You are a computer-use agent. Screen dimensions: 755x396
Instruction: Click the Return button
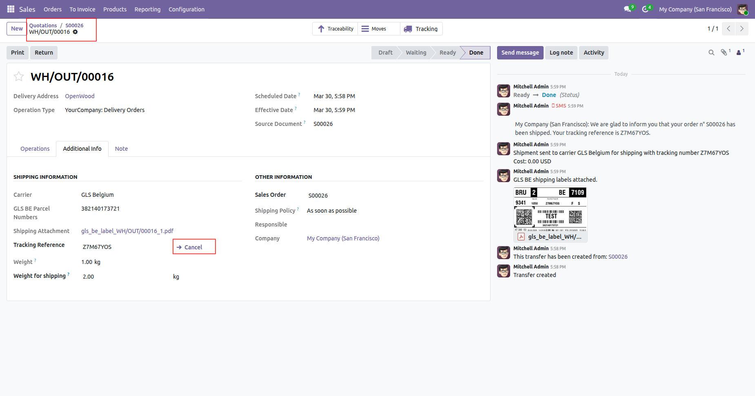(44, 53)
